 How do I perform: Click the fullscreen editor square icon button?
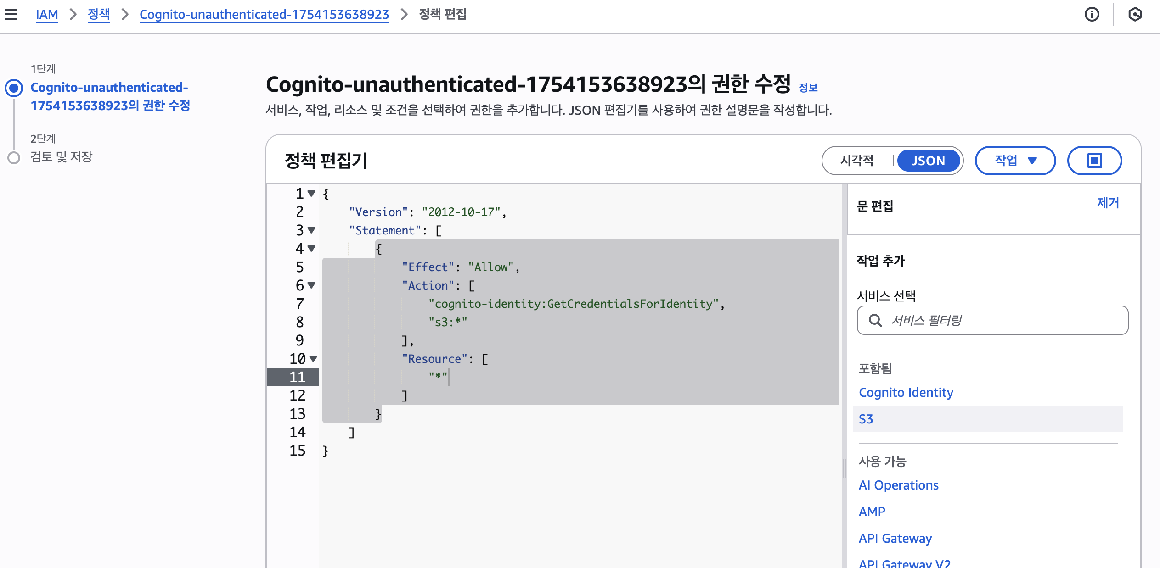(1094, 161)
